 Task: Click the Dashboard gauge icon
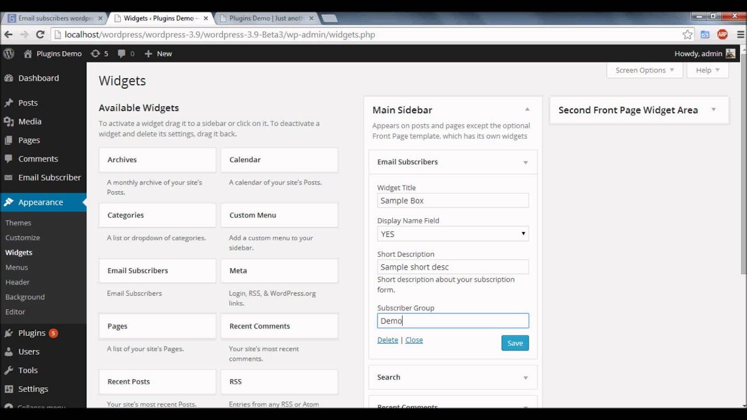(9, 78)
